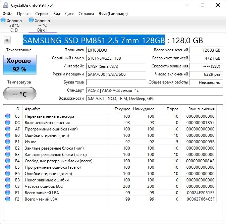Image resolution: width=226 pixels, height=224 pixels.
Task: Click status icon of Износ row
Action: pyautogui.click(x=8, y=142)
